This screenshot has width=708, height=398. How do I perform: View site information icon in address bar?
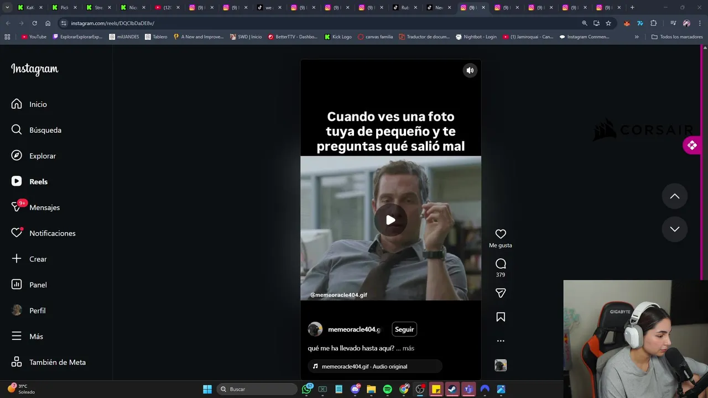(x=64, y=23)
